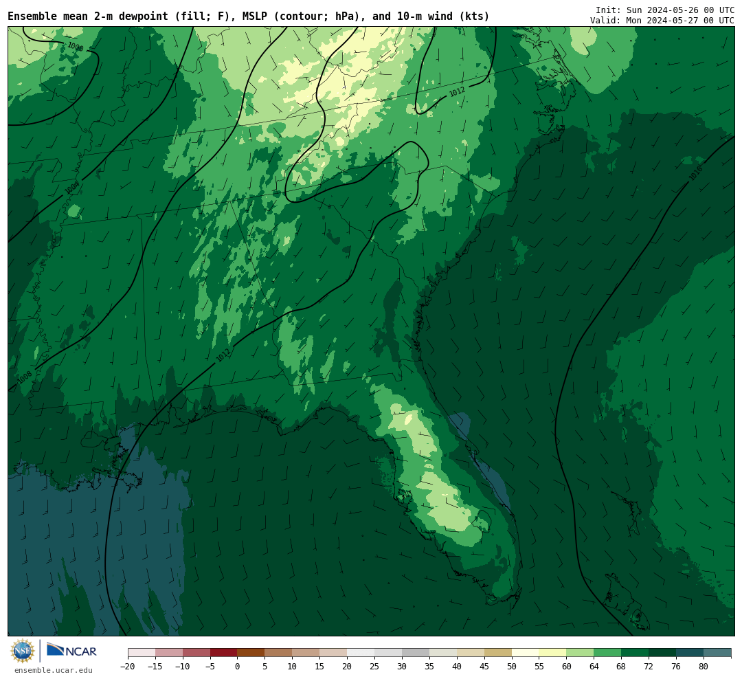Click the 72 colorbar tick label

[x=649, y=667]
